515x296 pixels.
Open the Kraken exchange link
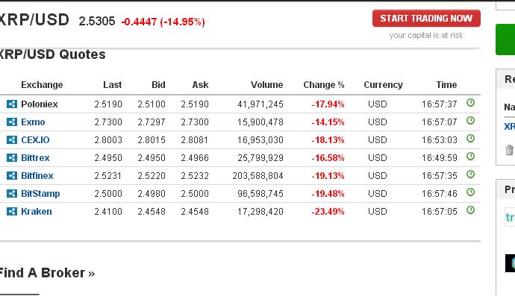tap(37, 212)
